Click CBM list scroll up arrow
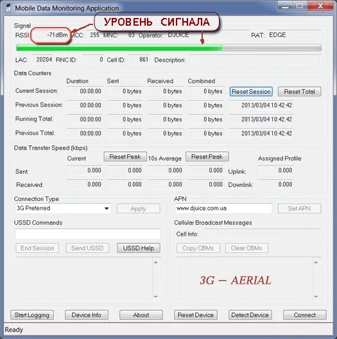 click(316, 262)
